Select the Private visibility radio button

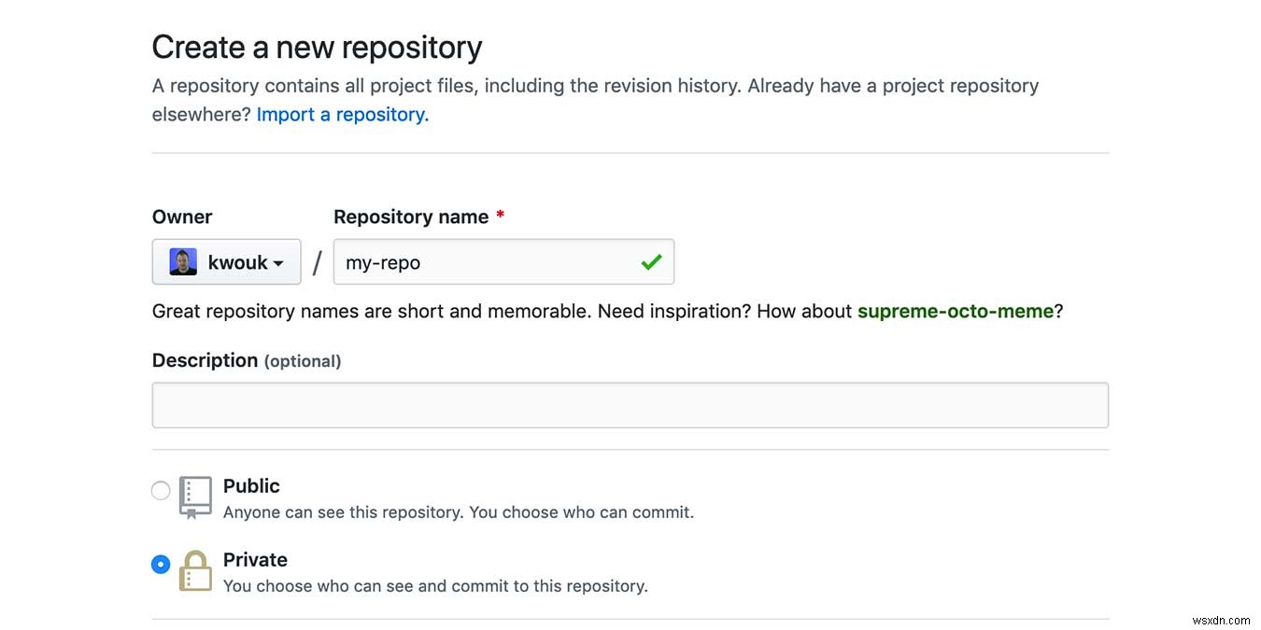point(160,564)
